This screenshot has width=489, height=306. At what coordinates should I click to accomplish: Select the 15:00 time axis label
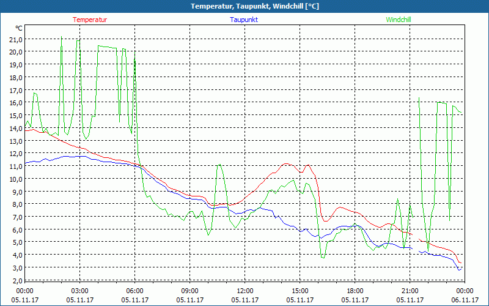300,291
